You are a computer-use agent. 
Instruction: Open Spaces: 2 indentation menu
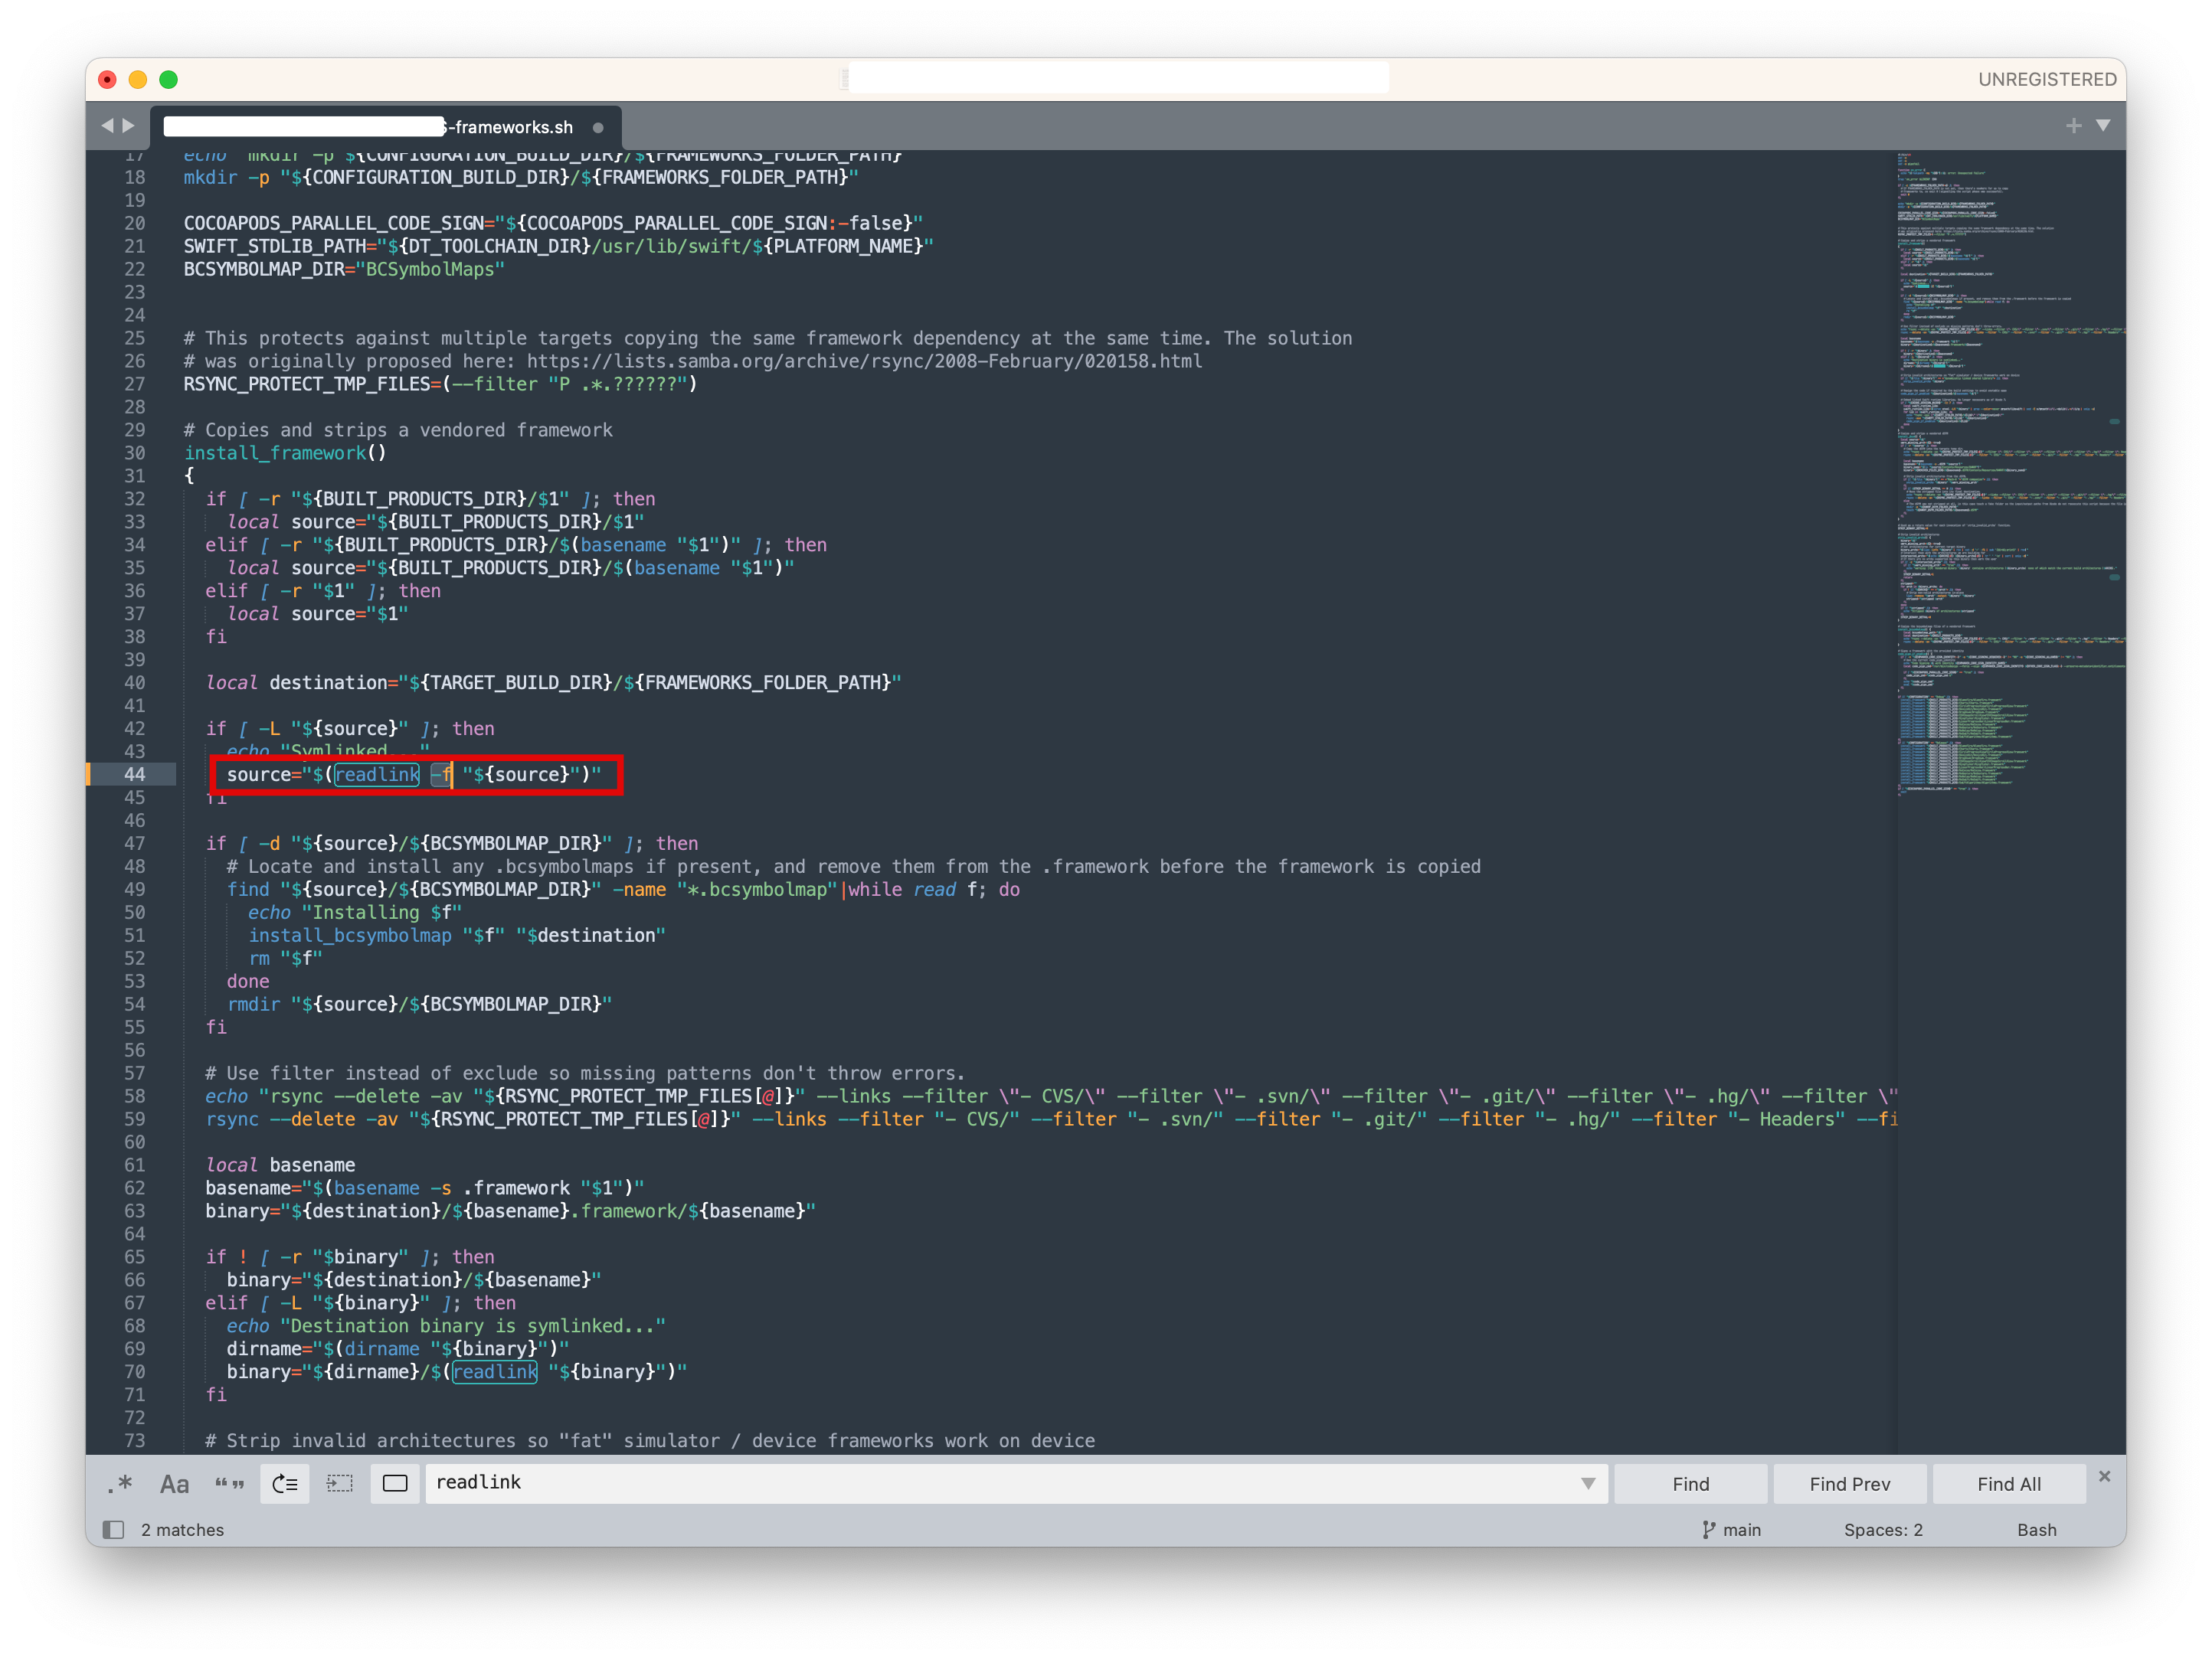click(x=1883, y=1530)
